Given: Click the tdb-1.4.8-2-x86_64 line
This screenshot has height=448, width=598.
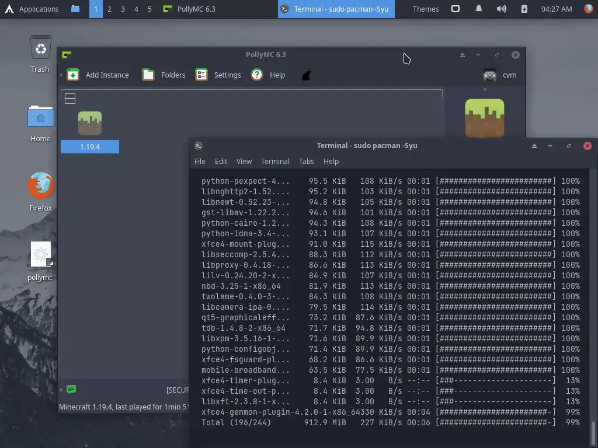Looking at the screenshot, I should pos(391,328).
